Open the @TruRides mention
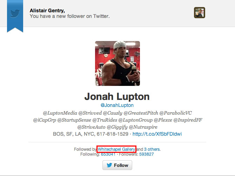Screen dimensions: 235x176 pos(105,120)
